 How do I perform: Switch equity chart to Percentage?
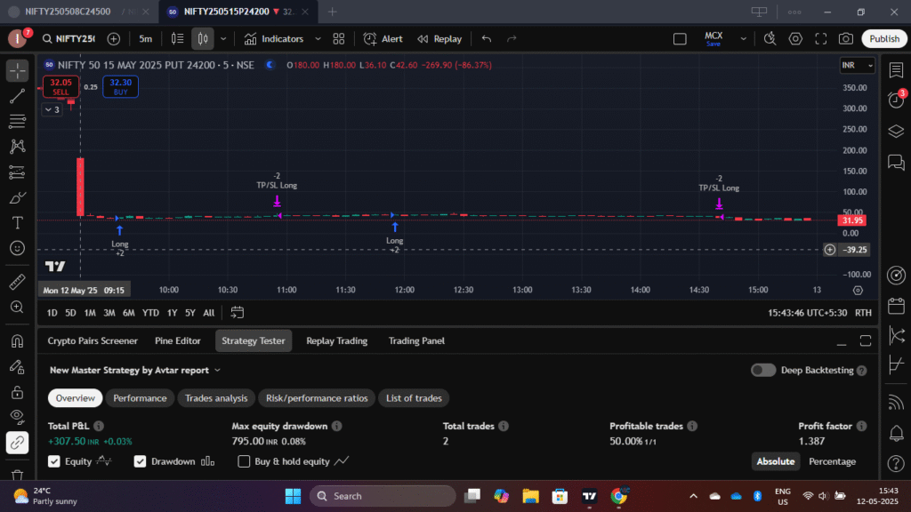point(832,461)
